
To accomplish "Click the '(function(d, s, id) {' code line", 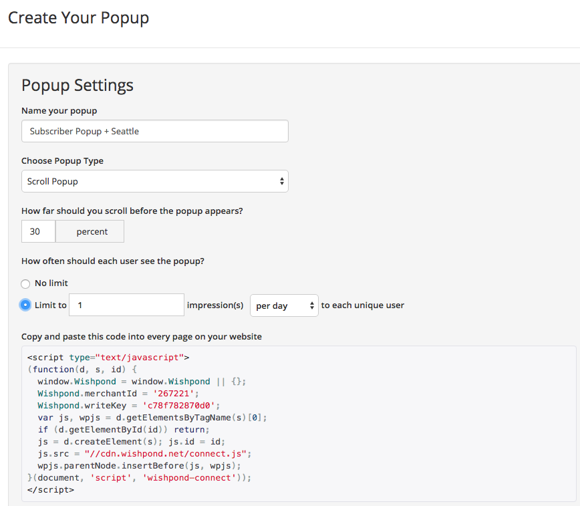I will [82, 370].
